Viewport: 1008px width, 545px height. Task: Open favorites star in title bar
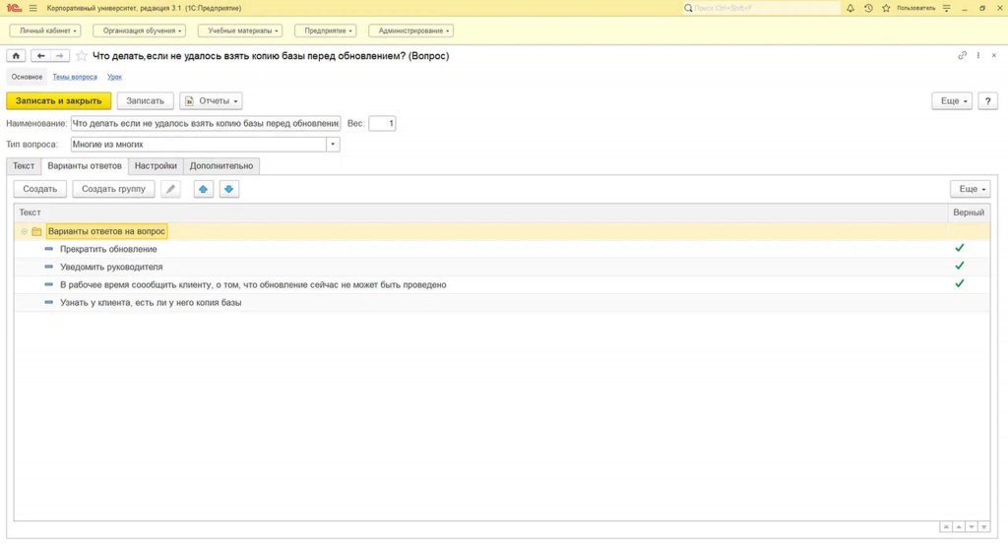point(887,8)
